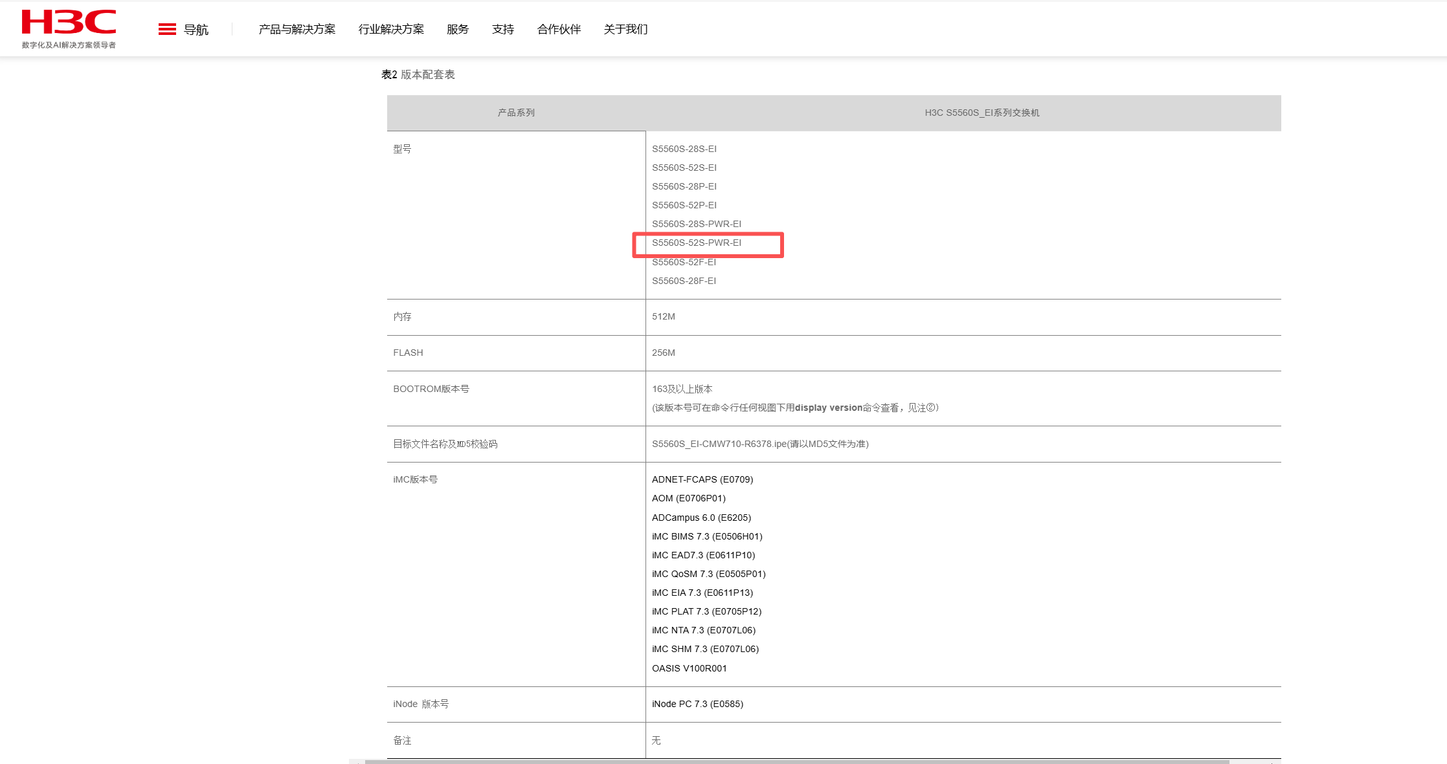Click the S5560S-28F-EI model text
Screen dimensions: 1447x764
coord(684,281)
